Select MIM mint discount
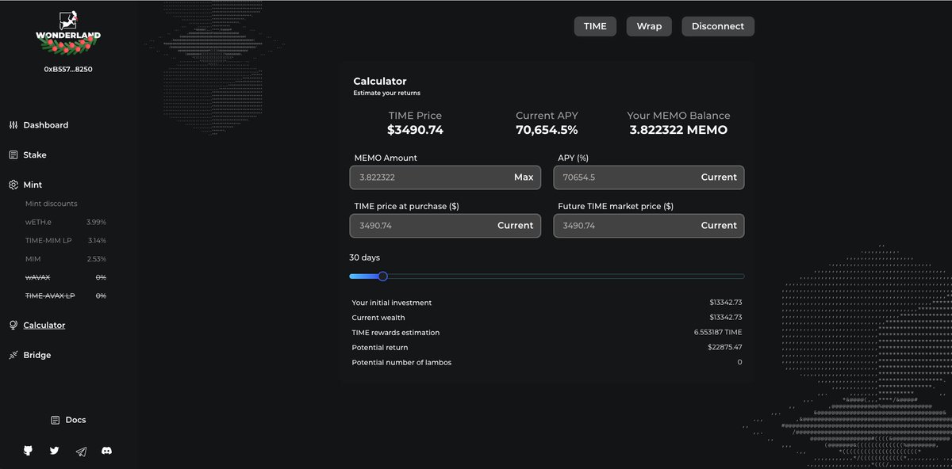952x469 pixels. click(x=66, y=259)
